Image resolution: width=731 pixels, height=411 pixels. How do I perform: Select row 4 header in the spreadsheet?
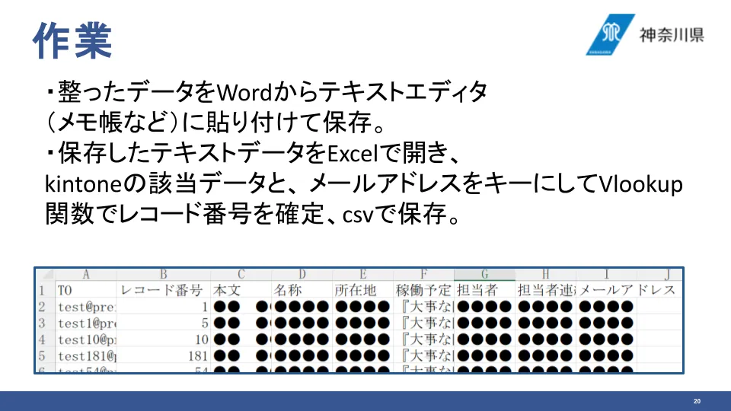(45, 339)
